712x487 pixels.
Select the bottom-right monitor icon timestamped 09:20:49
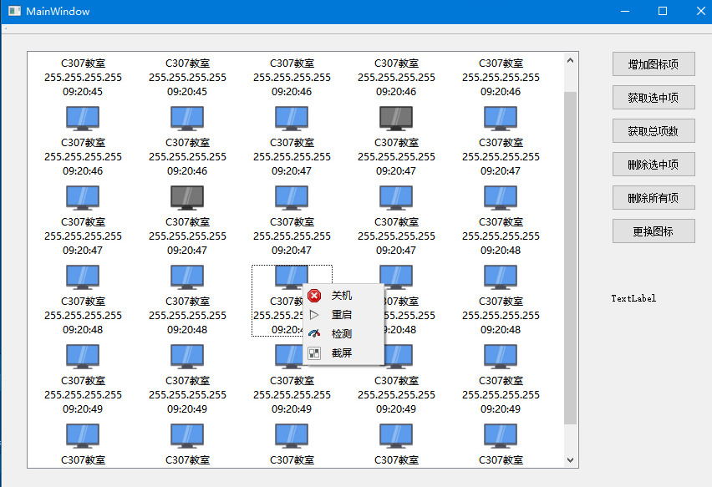tap(500, 356)
